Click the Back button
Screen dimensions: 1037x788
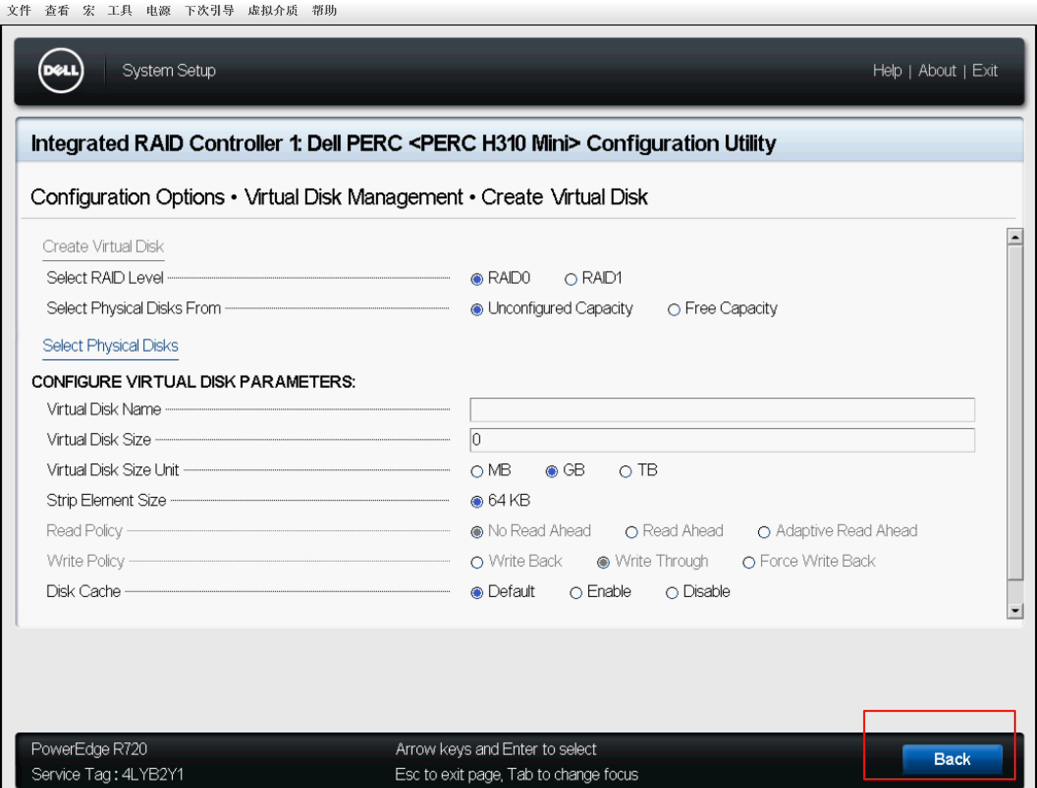pos(952,759)
